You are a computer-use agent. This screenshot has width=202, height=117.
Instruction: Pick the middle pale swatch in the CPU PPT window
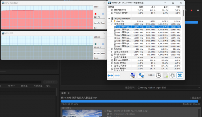coord(99,44)
